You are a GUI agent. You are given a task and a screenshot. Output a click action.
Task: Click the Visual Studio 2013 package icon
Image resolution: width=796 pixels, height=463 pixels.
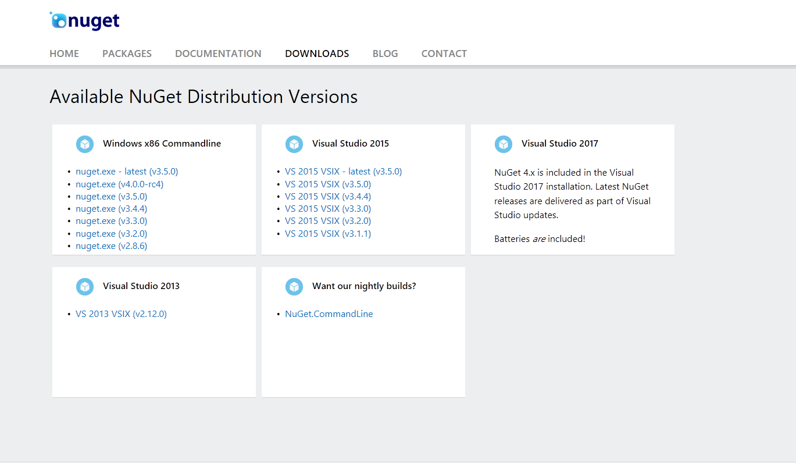(x=85, y=287)
